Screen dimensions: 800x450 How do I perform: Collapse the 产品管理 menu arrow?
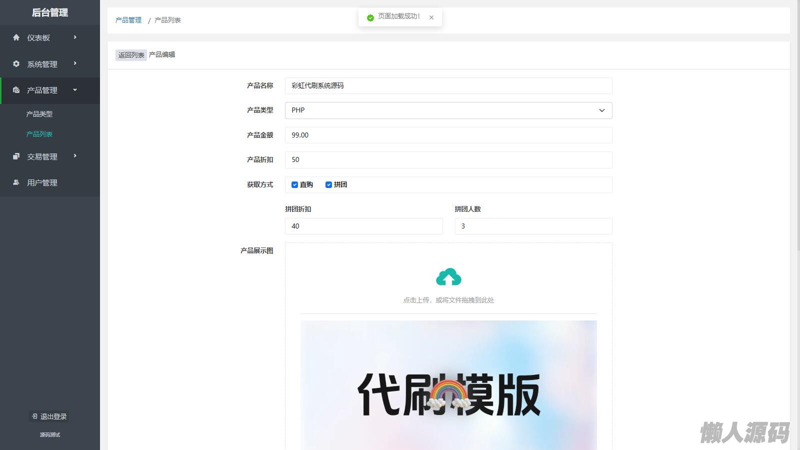(x=75, y=90)
